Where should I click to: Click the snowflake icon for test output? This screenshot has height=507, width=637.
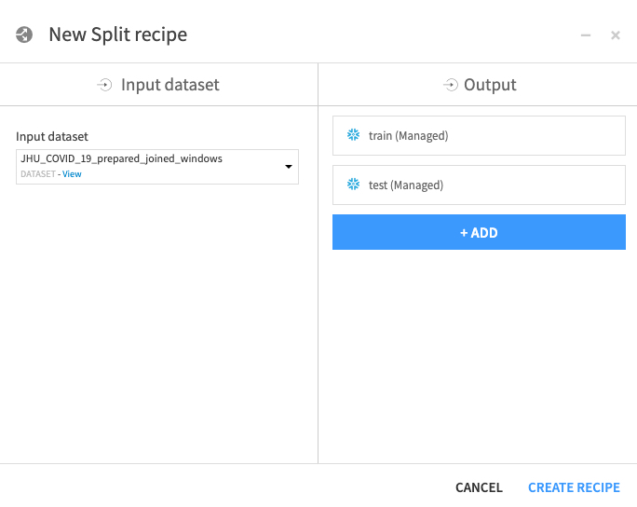354,185
